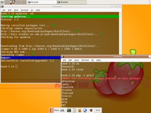Click 'bluefish' in dependent packages list
This screenshot has height=113, width=151.
tap(67, 87)
